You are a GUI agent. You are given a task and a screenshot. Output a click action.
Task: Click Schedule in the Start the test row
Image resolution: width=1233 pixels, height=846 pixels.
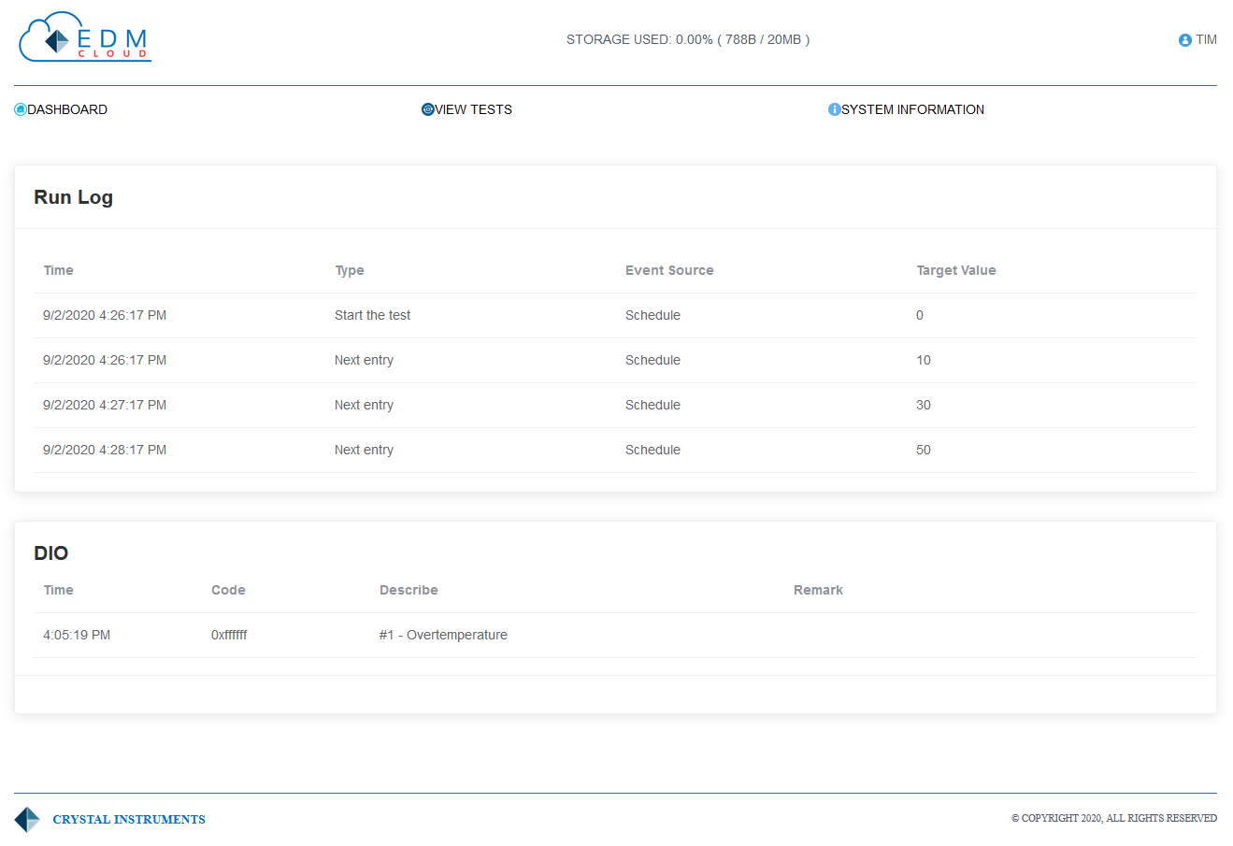652,315
